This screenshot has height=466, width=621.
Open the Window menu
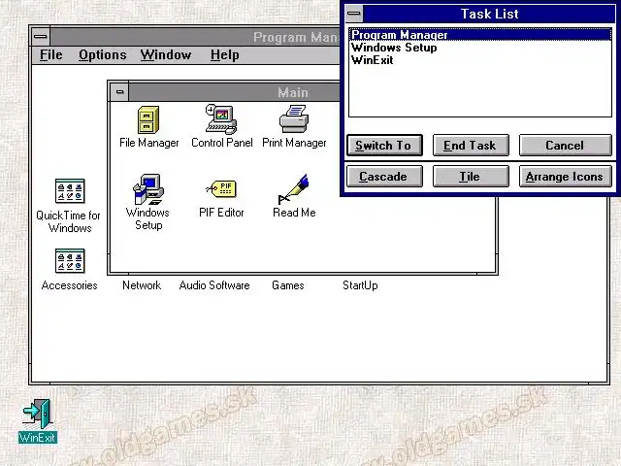pyautogui.click(x=166, y=54)
